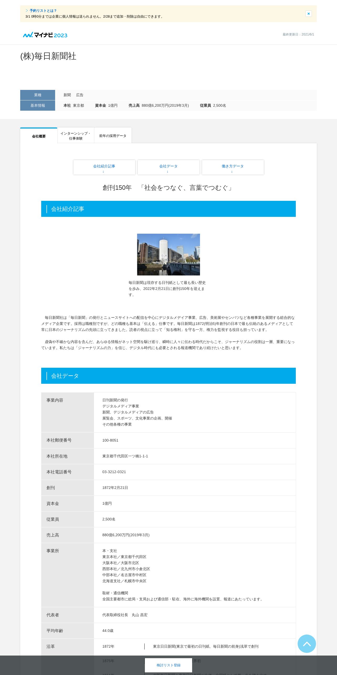Image resolution: width=337 pixels, height=675 pixels.
Task: Click the 中部本社／名古屋市中村区 line
Action: (124, 575)
